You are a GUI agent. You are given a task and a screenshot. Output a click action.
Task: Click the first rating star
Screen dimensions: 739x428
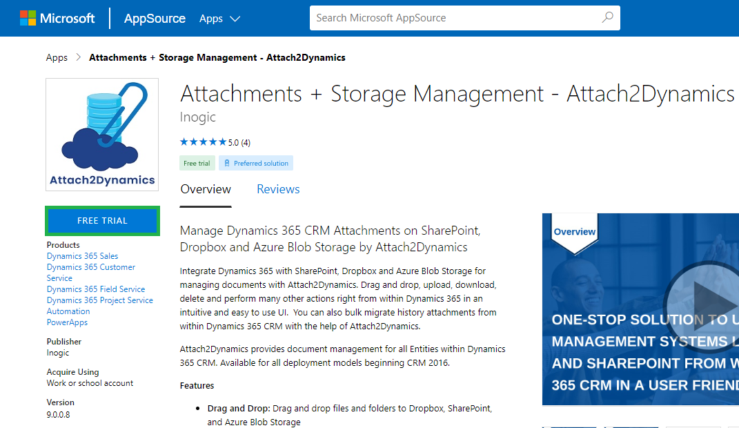coord(182,142)
